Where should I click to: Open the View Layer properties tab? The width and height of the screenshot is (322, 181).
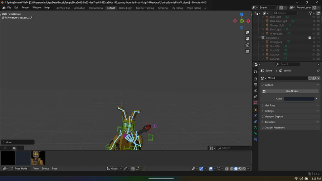click(255, 91)
